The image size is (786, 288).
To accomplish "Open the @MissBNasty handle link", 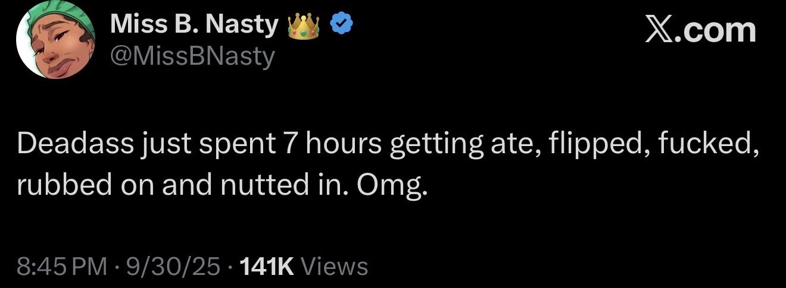I will click(x=192, y=56).
